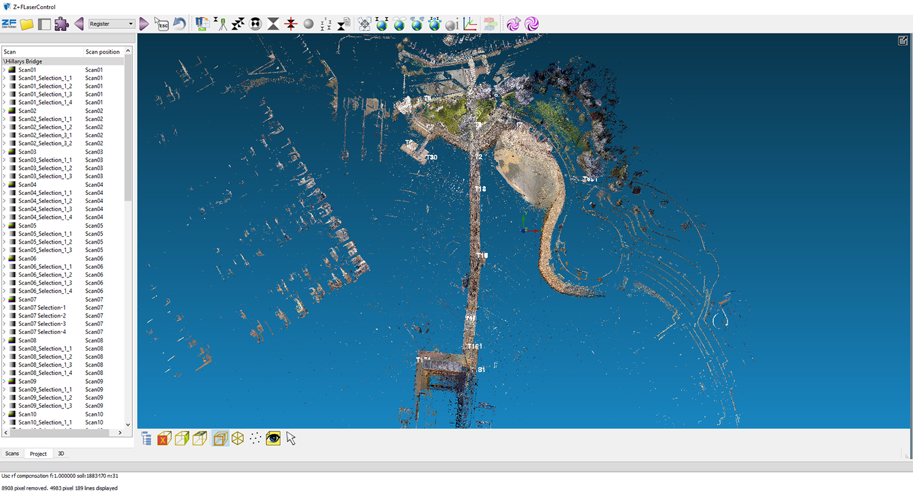
Task: Click the purple next step arrow
Action: [x=144, y=24]
